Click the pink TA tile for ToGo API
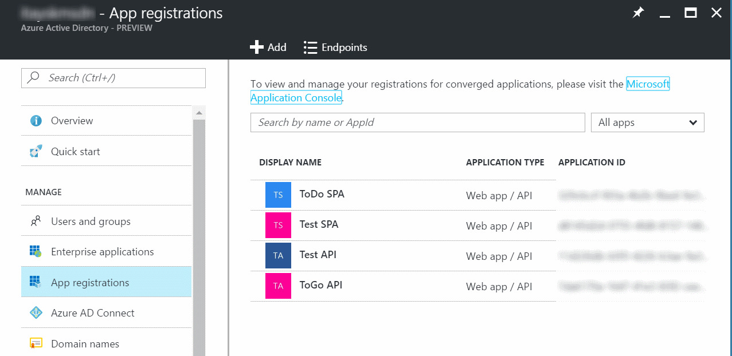Screen dimensions: 732x356 coord(278,286)
